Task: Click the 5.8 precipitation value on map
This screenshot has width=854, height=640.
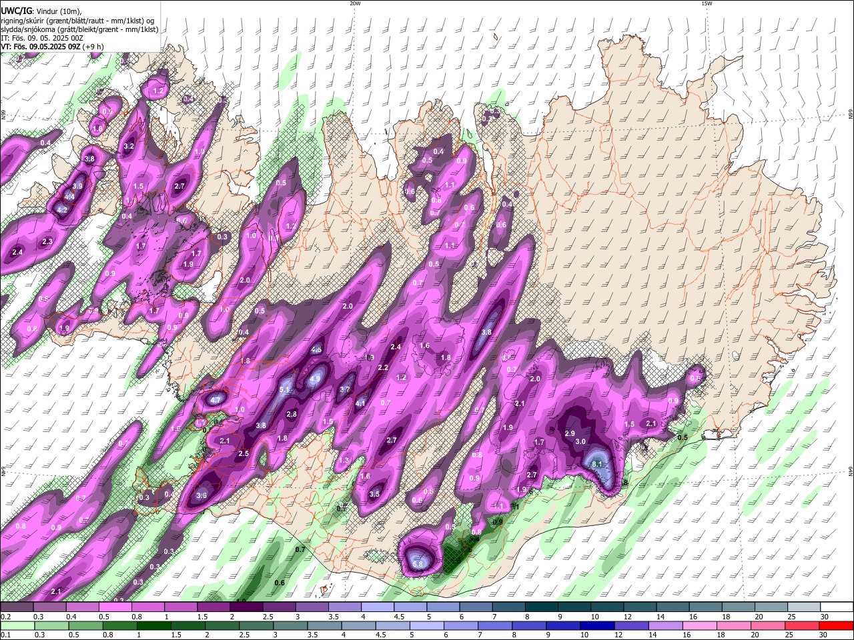Action: point(418,564)
